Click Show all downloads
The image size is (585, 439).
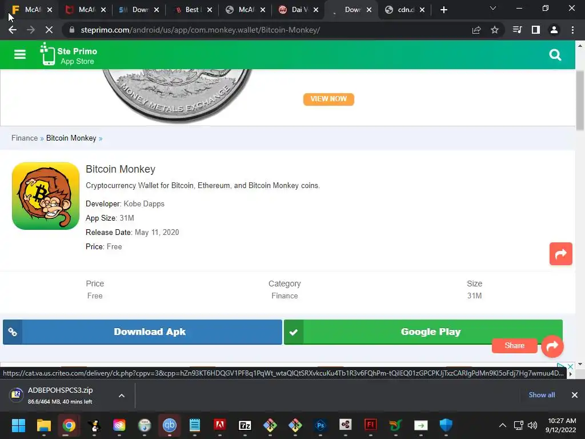pos(542,395)
